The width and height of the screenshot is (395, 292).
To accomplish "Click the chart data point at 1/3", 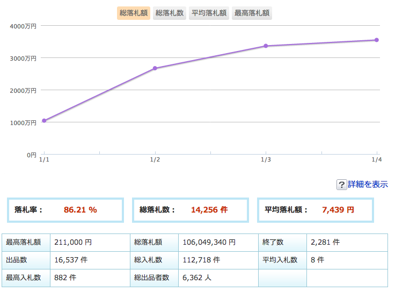I will pyautogui.click(x=266, y=46).
